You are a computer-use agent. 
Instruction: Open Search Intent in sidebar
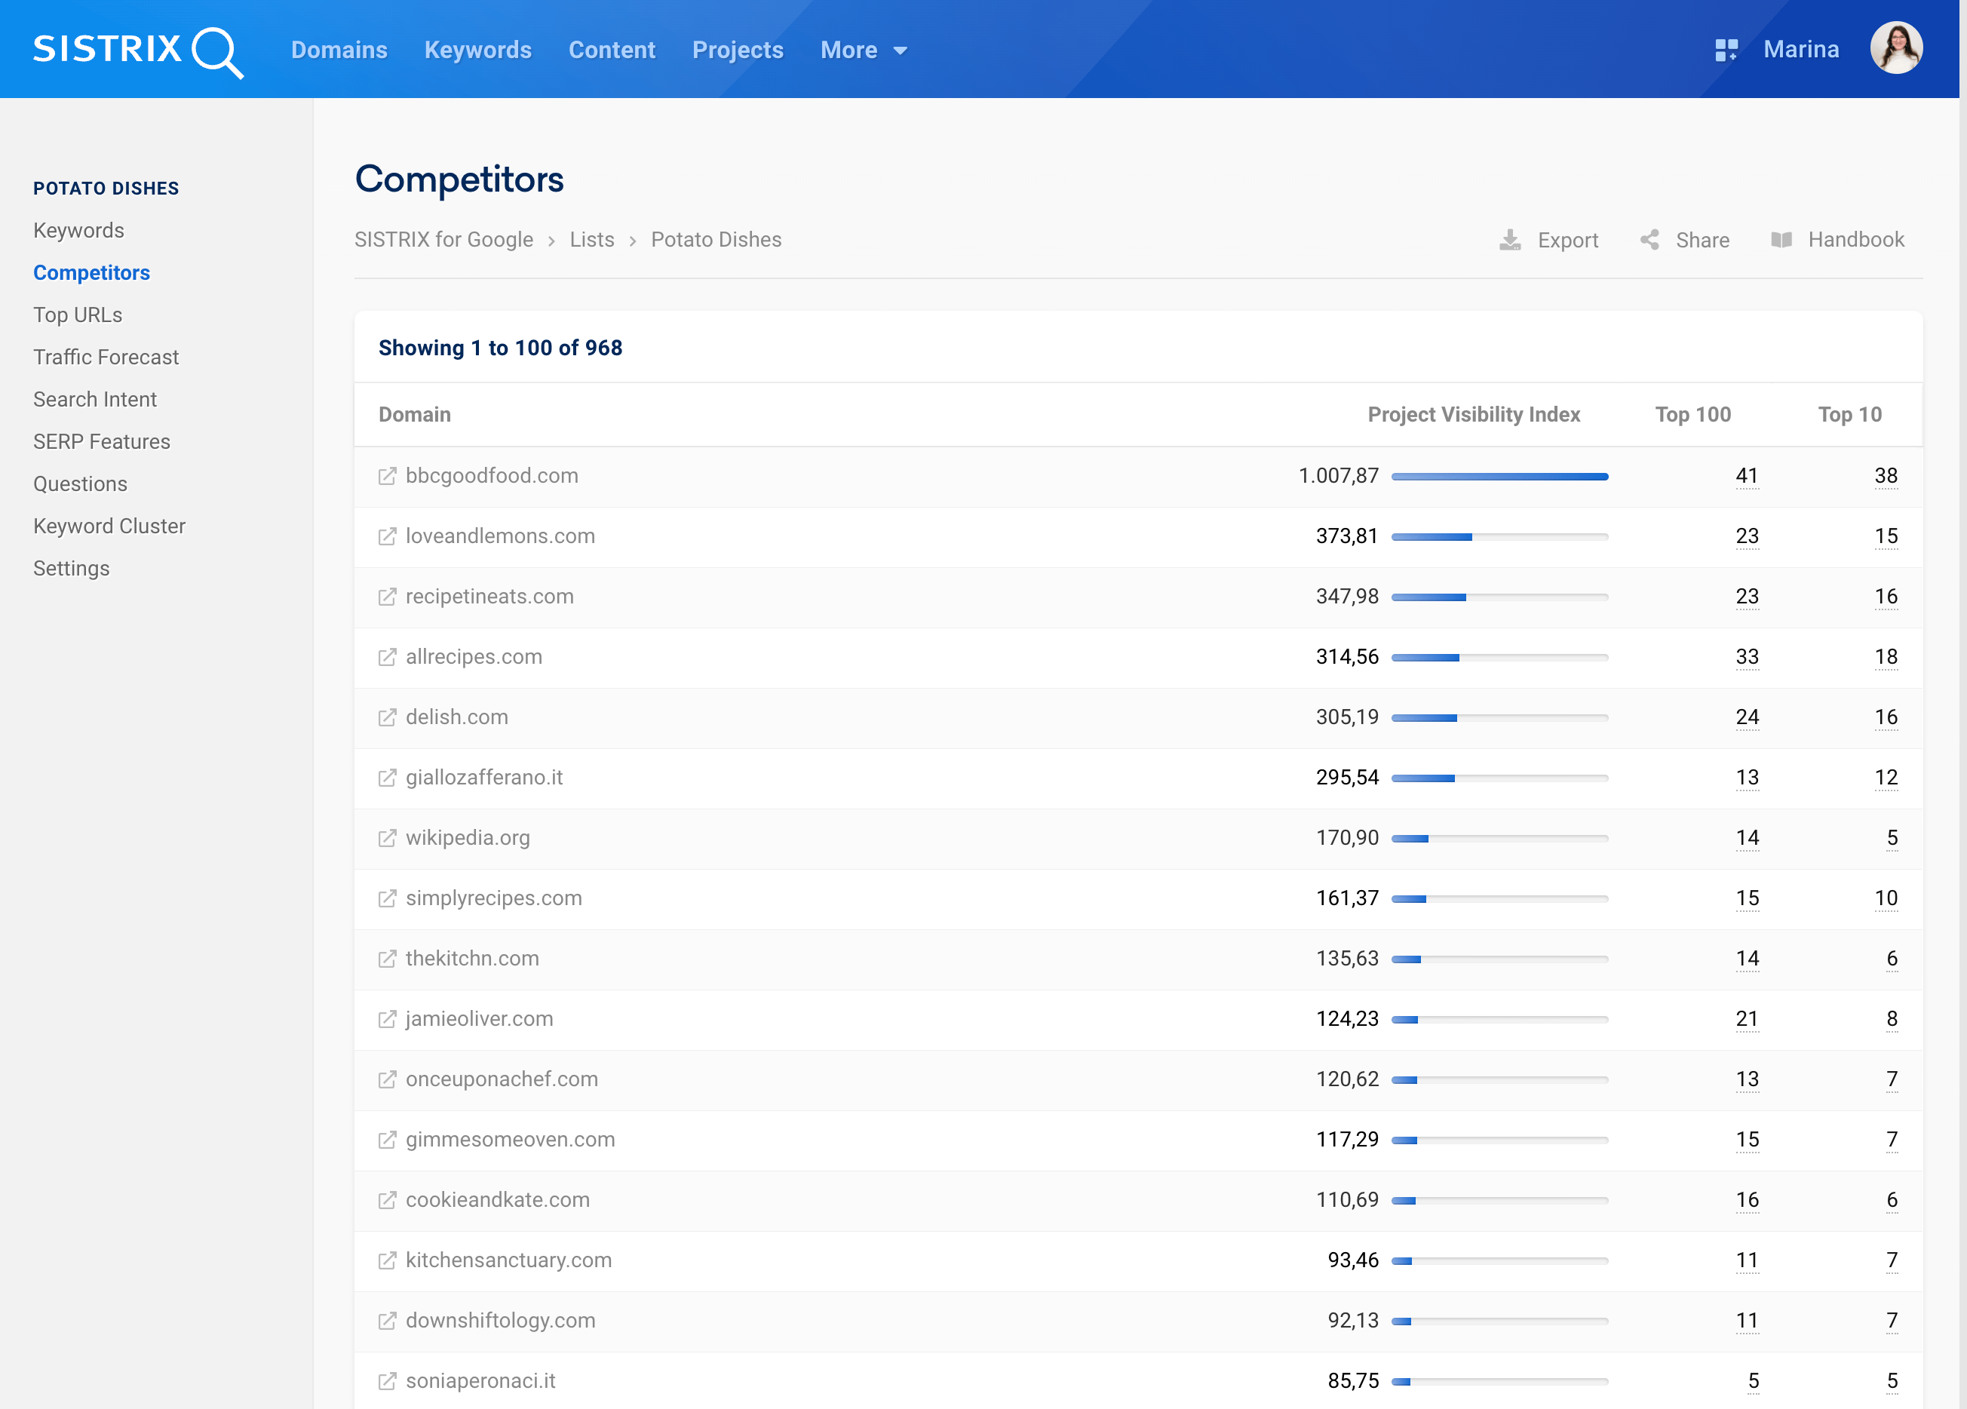(x=94, y=399)
